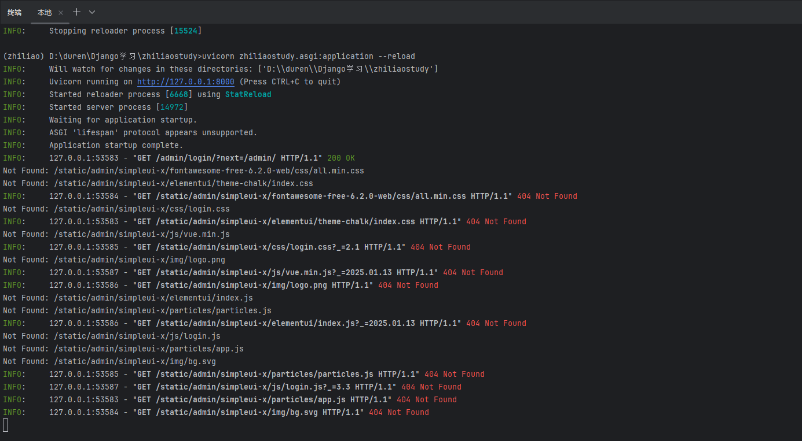This screenshot has height=441, width=802.
Task: Click GET request for login.js?_=3.3
Action: pos(265,387)
